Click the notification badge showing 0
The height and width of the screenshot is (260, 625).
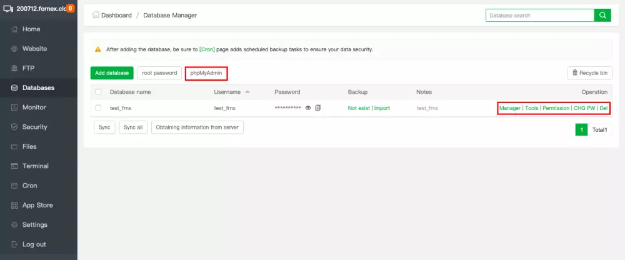click(x=70, y=8)
